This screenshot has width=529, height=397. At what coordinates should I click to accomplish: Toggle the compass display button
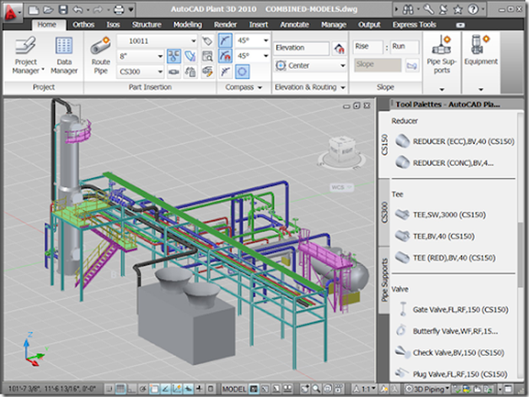pyautogui.click(x=242, y=71)
